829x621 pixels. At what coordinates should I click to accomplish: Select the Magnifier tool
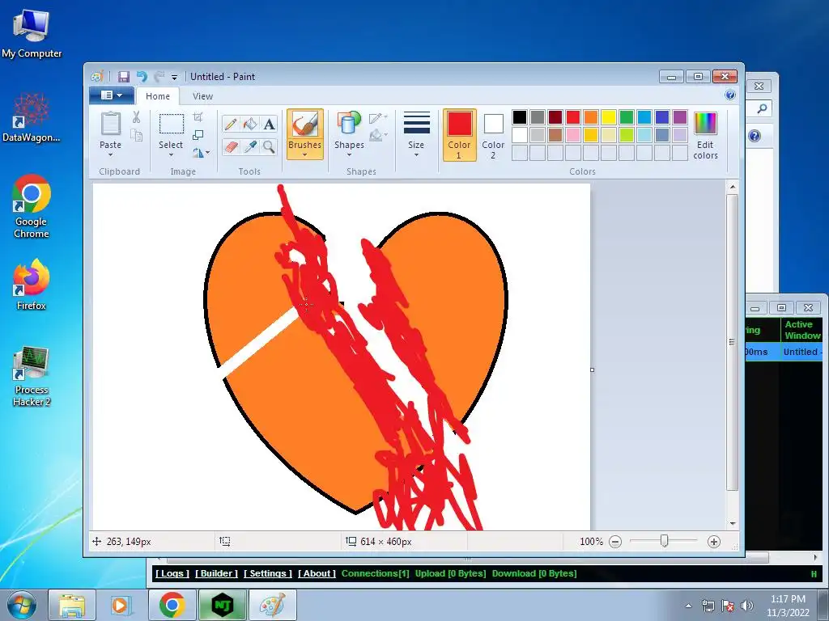click(x=269, y=146)
